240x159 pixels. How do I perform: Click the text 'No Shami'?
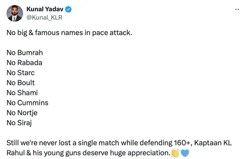click(22, 93)
